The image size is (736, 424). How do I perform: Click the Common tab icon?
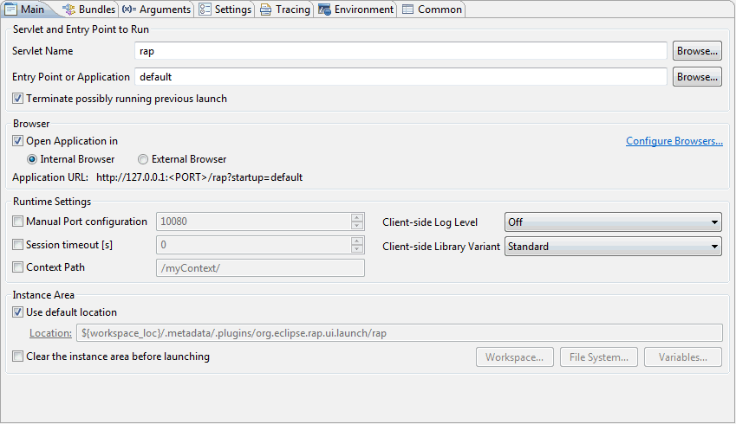(x=408, y=10)
